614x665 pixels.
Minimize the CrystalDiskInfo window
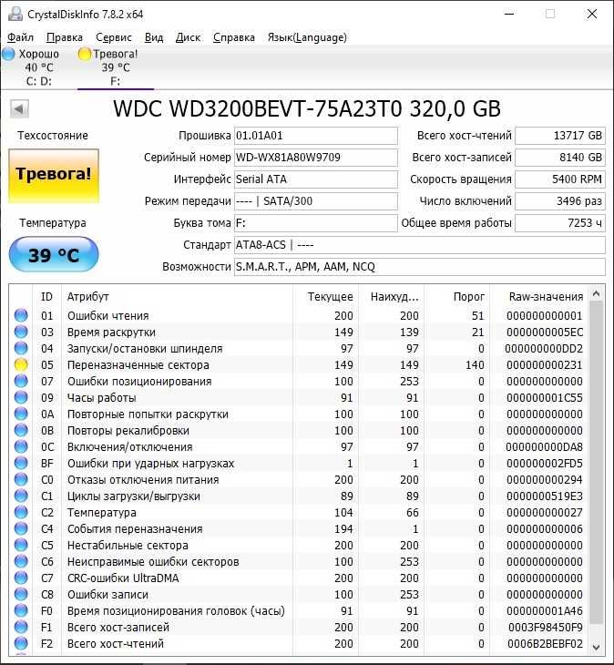click(x=509, y=14)
